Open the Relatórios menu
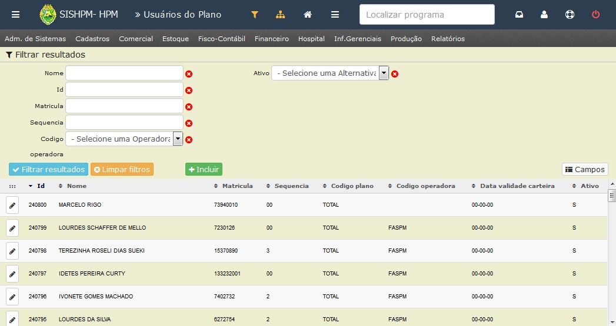The image size is (616, 326). [x=448, y=38]
